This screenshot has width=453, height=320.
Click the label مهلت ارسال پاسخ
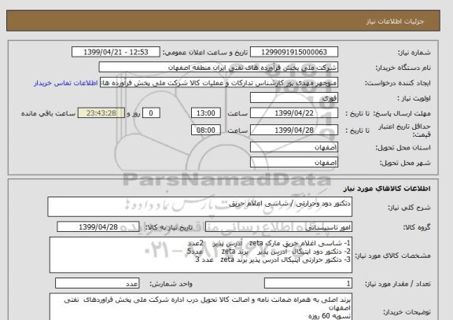click(x=402, y=113)
